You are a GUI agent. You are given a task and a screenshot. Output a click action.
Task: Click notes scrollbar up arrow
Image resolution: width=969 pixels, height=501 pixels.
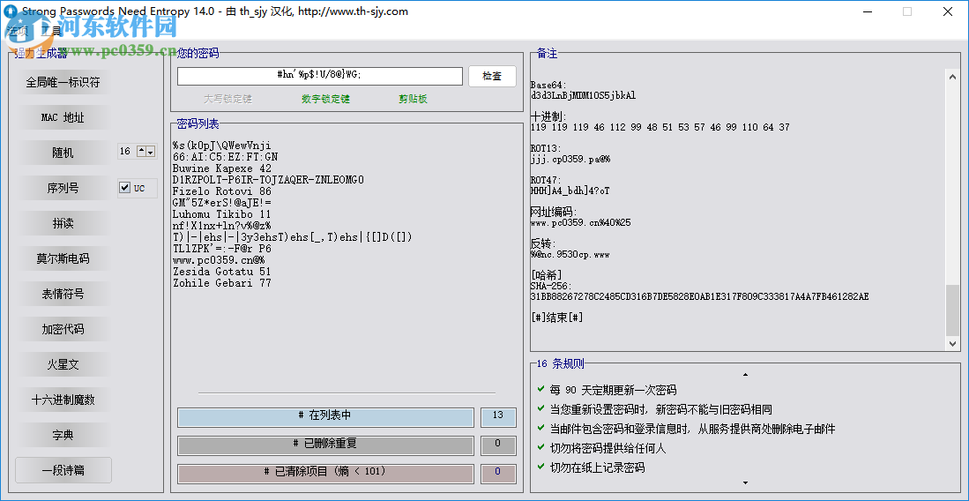(951, 76)
